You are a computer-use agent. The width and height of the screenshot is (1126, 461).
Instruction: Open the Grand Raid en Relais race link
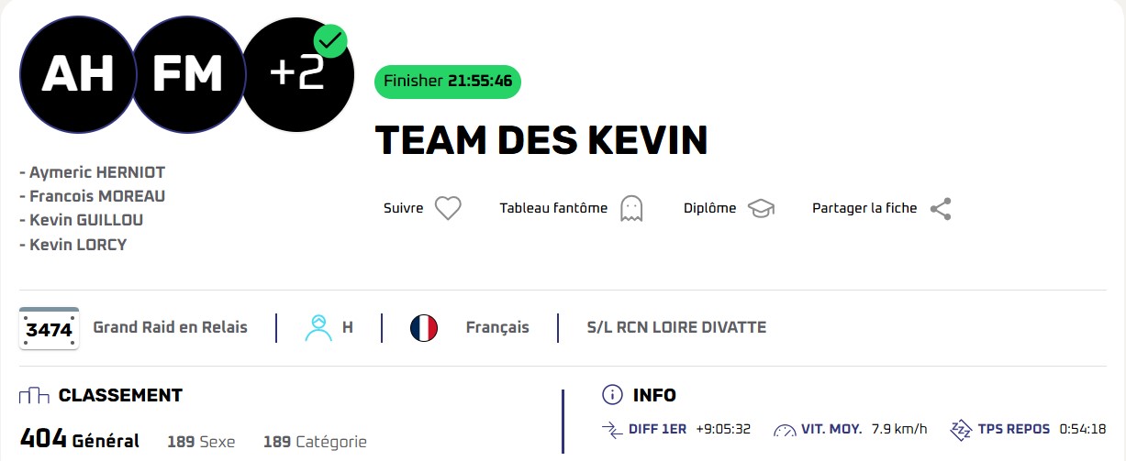171,327
